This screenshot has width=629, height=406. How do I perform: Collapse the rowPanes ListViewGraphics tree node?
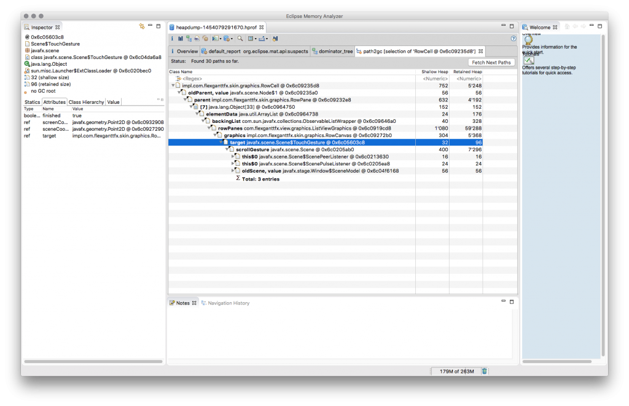(209, 128)
